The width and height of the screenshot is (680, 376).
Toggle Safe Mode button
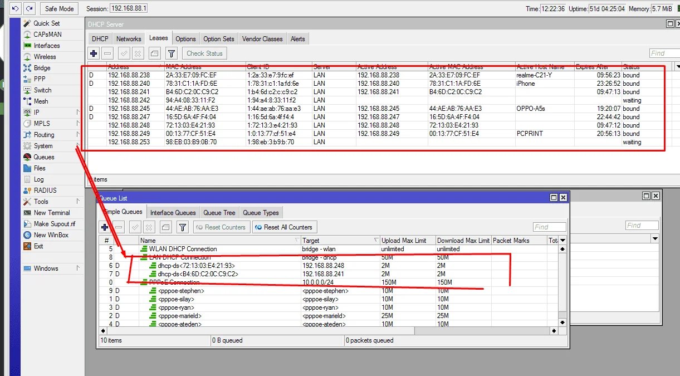59,9
